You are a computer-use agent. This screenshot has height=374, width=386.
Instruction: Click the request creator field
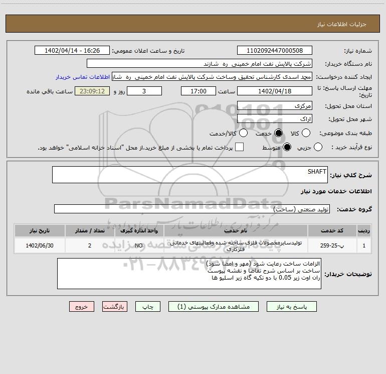point(212,77)
